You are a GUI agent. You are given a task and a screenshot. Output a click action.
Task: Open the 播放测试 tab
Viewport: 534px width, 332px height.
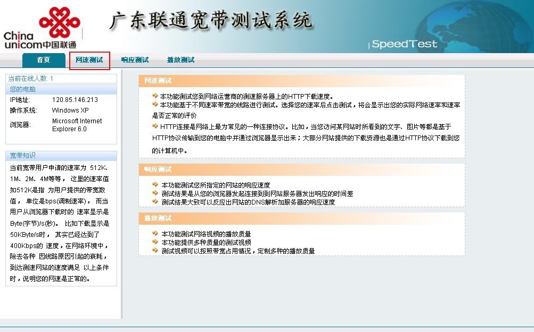coord(180,60)
